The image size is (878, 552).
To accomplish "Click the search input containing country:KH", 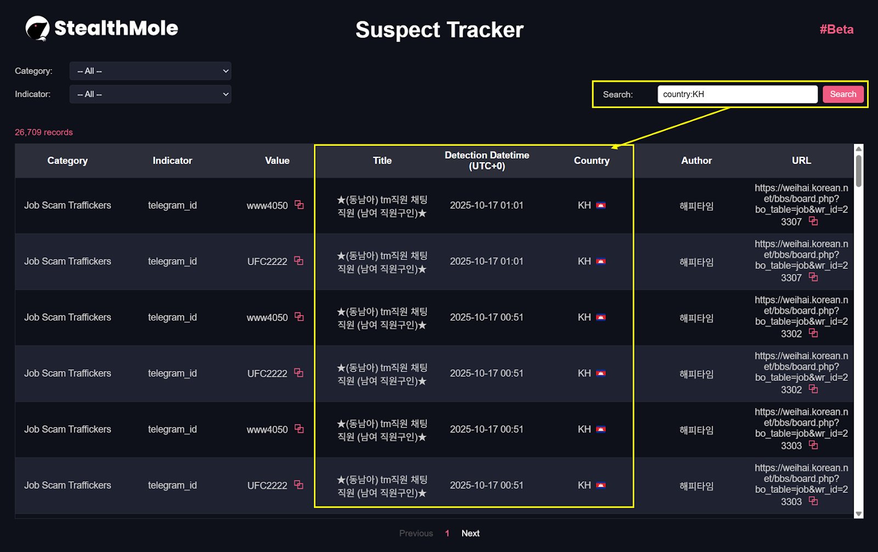I will click(x=737, y=94).
